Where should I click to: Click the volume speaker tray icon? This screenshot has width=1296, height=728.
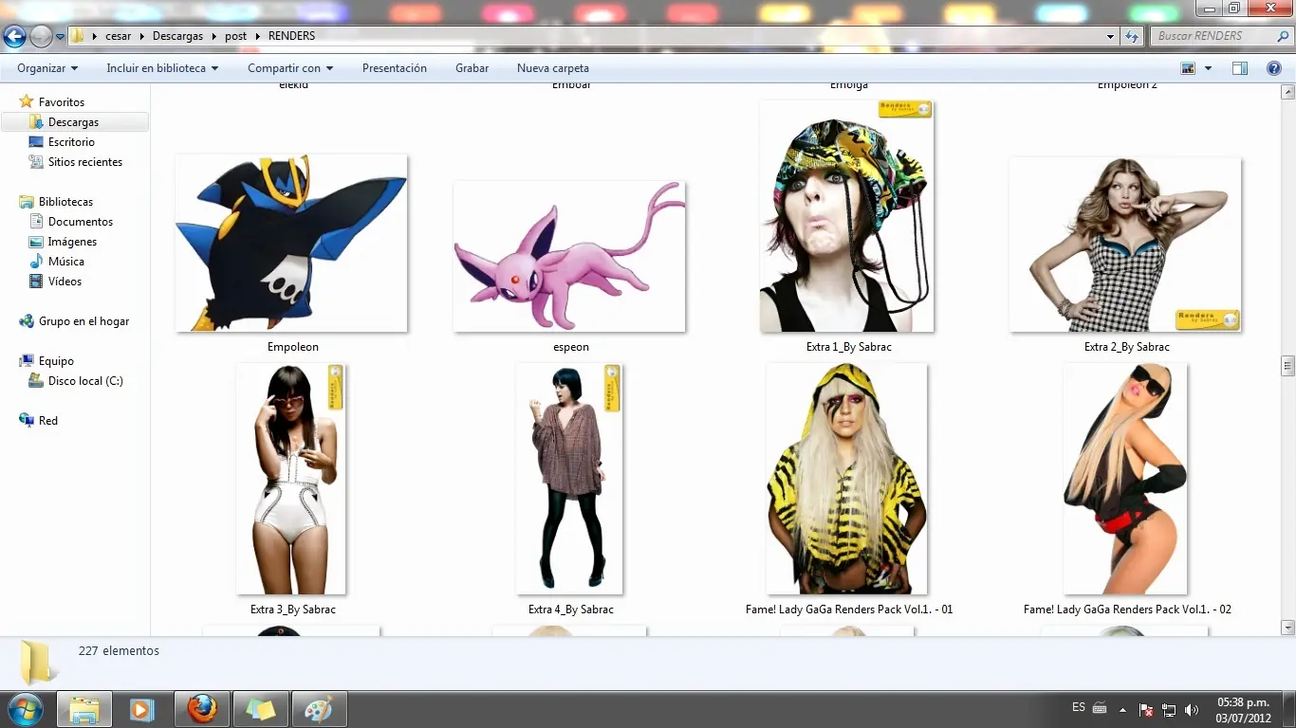[x=1192, y=709]
